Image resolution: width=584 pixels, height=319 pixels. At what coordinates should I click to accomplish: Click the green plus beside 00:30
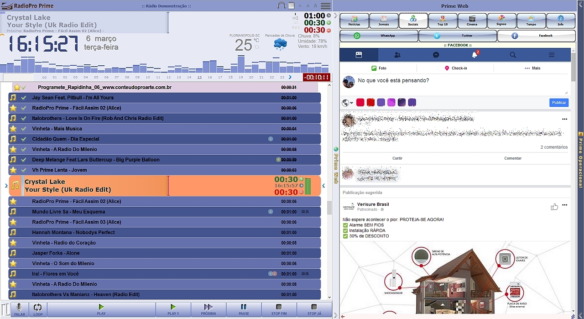pyautogui.click(x=328, y=23)
